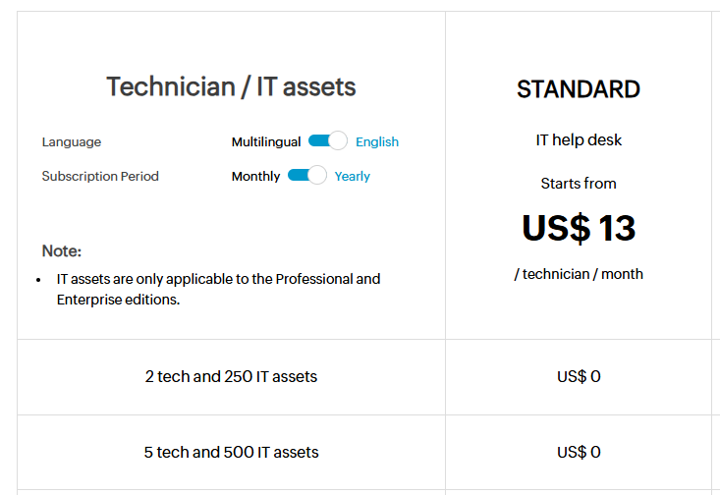The height and width of the screenshot is (495, 720).
Task: Toggle the Subscription Period switch
Action: pos(306,176)
